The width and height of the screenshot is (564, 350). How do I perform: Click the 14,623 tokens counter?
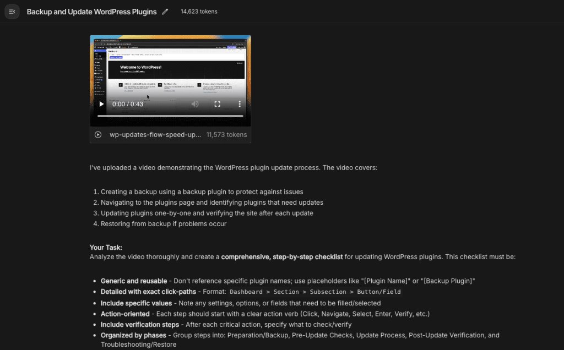point(199,12)
